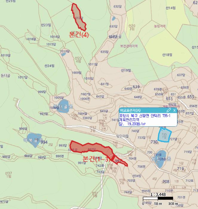
Task: Select parcel label 977답
Action: [x=4, y=202]
